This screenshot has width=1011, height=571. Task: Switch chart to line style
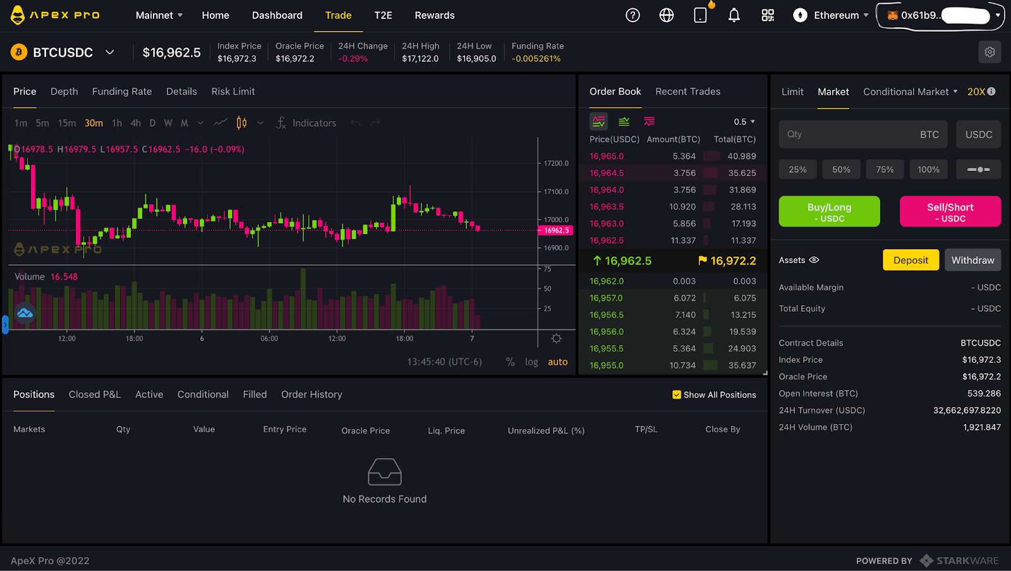click(x=221, y=122)
